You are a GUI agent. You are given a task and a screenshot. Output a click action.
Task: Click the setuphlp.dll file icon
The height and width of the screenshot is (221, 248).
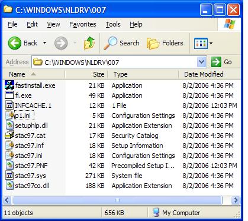9,126
